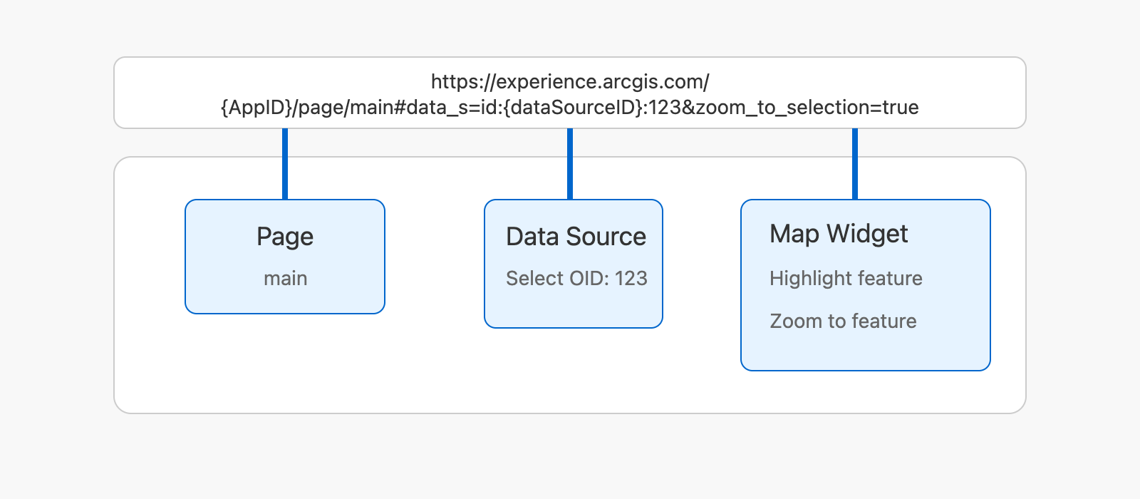
Task: Click the {AppID} placeholder in the URL
Action: pyautogui.click(x=256, y=108)
